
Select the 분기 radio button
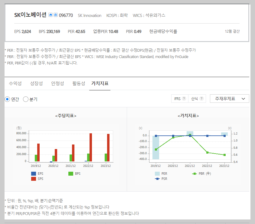coord(26,99)
